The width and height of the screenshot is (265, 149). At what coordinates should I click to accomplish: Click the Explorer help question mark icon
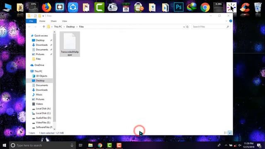coord(231,21)
